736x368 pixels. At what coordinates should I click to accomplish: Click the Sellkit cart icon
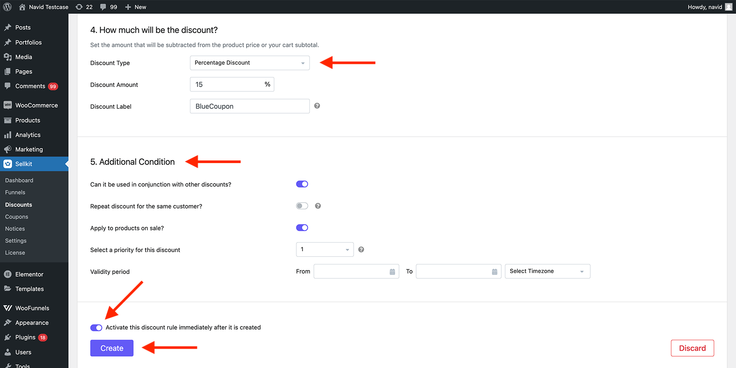pos(8,164)
